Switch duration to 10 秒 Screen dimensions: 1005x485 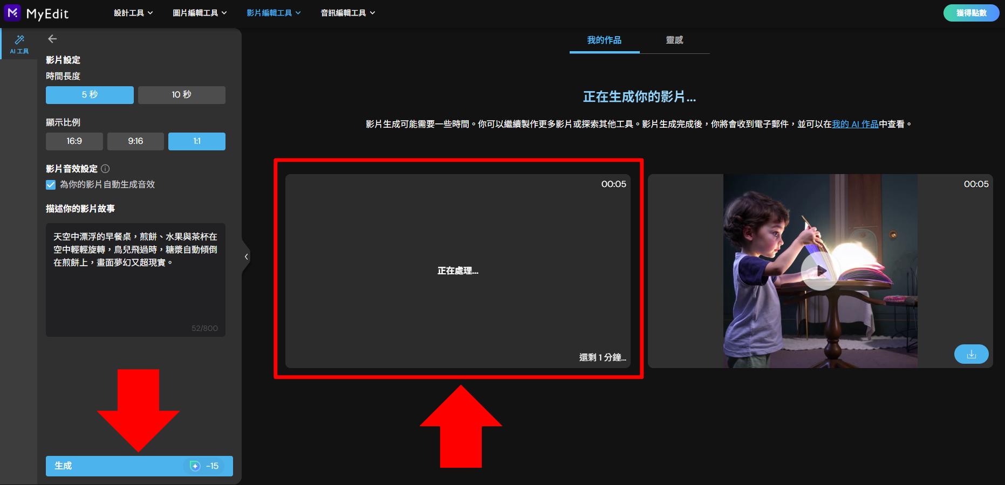[182, 94]
